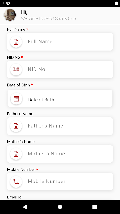Tap the Android home circle button
120x214 pixels.
click(x=60, y=207)
